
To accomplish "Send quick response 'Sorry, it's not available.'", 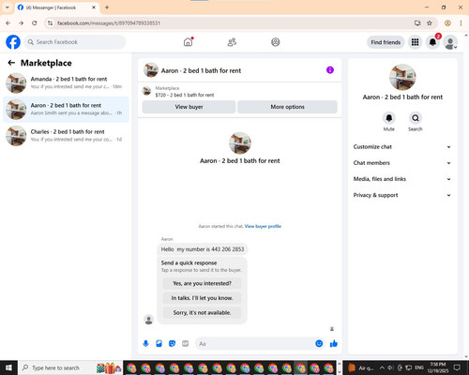I will (202, 312).
